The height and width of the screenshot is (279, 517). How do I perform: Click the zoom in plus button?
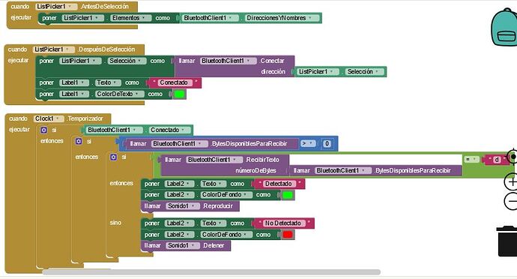click(x=511, y=181)
